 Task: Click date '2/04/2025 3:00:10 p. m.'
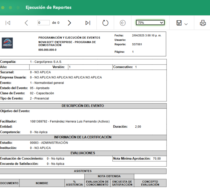click(147, 35)
